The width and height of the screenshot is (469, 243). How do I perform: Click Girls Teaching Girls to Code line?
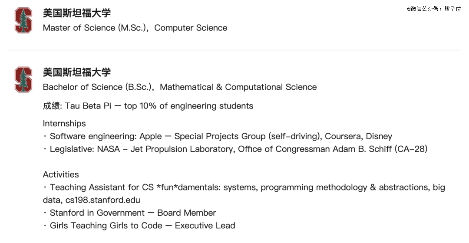point(142,226)
